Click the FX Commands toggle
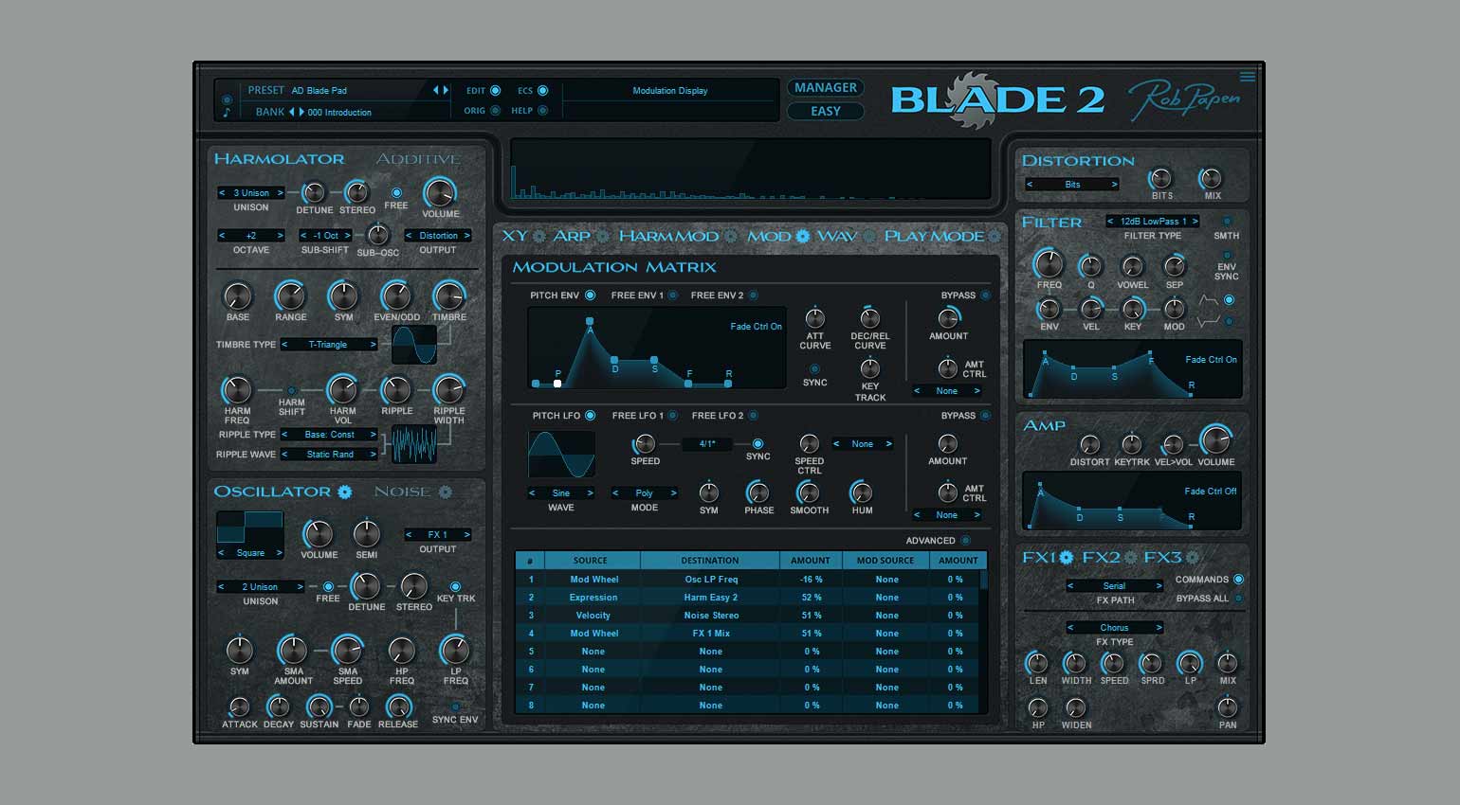 click(x=1238, y=580)
